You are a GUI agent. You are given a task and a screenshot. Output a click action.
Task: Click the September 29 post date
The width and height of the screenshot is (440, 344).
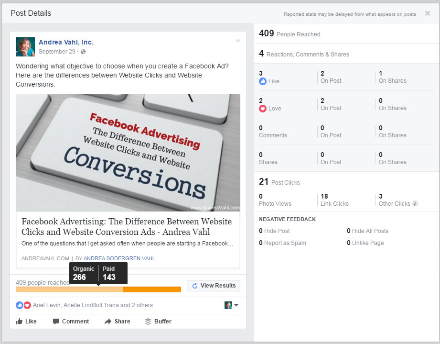[x=57, y=51]
